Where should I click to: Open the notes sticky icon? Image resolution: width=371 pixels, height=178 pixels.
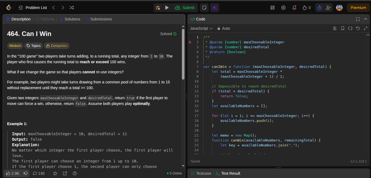[x=204, y=7]
